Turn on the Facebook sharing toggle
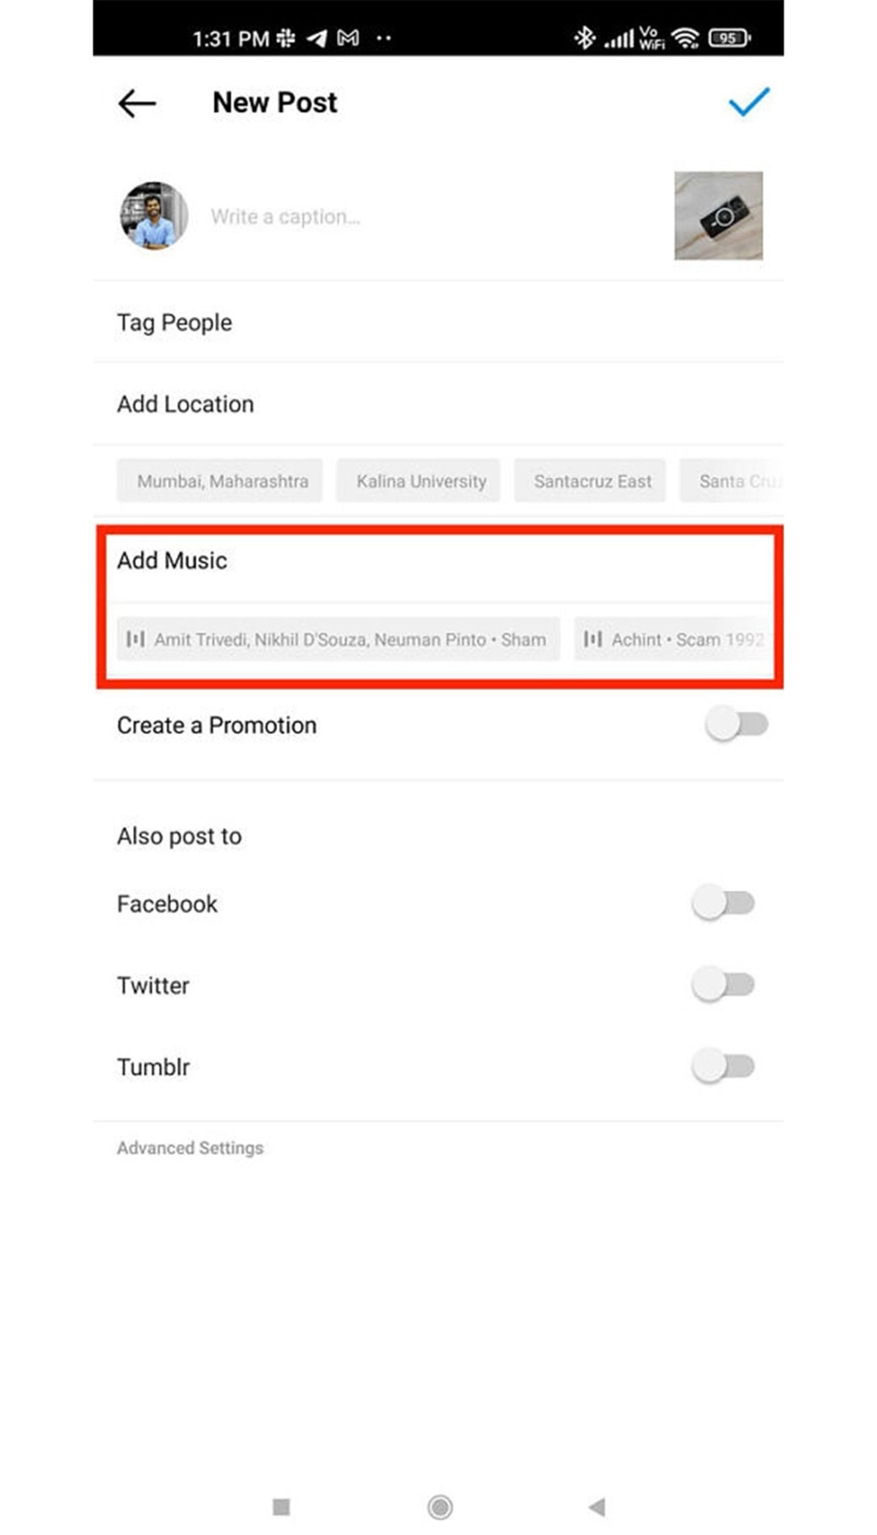The image size is (877, 1535). pos(723,903)
